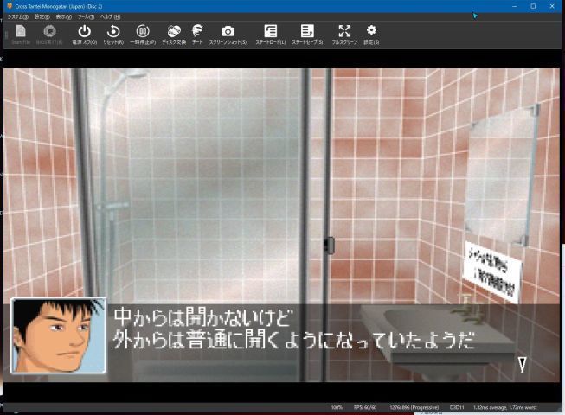Click the dialogue advance arrow in game
Screen dimensions: 565x415
(522, 364)
